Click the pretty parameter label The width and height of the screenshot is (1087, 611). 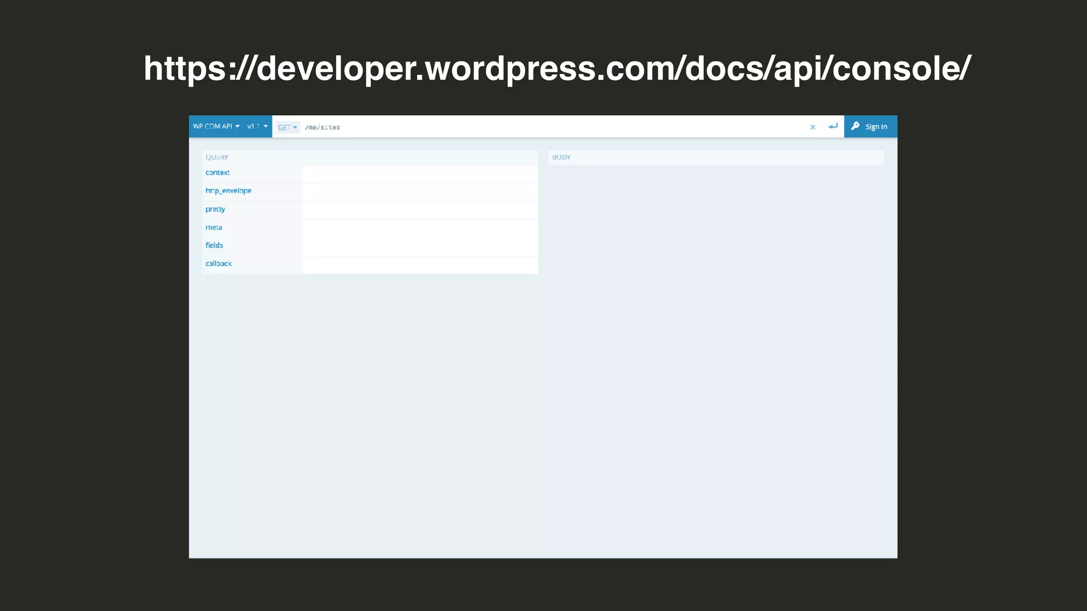[x=215, y=209]
